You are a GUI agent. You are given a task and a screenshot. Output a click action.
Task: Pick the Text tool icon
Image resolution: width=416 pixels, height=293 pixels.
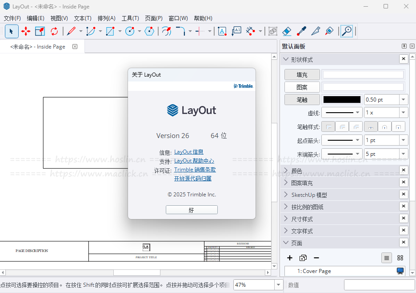pyautogui.click(x=222, y=31)
